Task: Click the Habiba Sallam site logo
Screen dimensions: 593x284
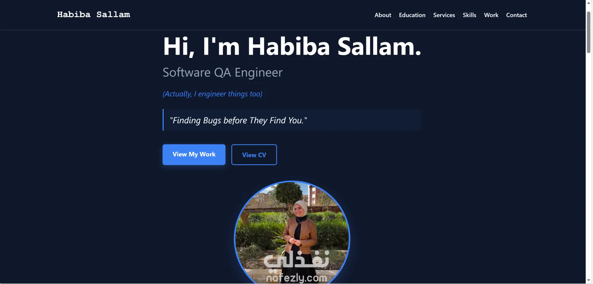Action: tap(94, 15)
